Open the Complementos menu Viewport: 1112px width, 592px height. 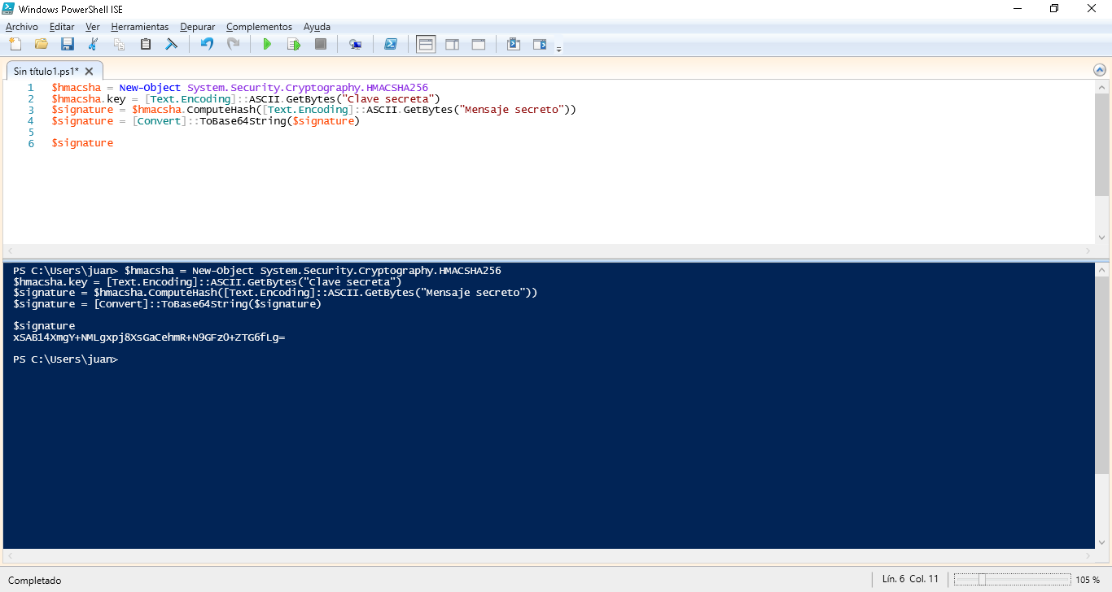click(x=259, y=27)
